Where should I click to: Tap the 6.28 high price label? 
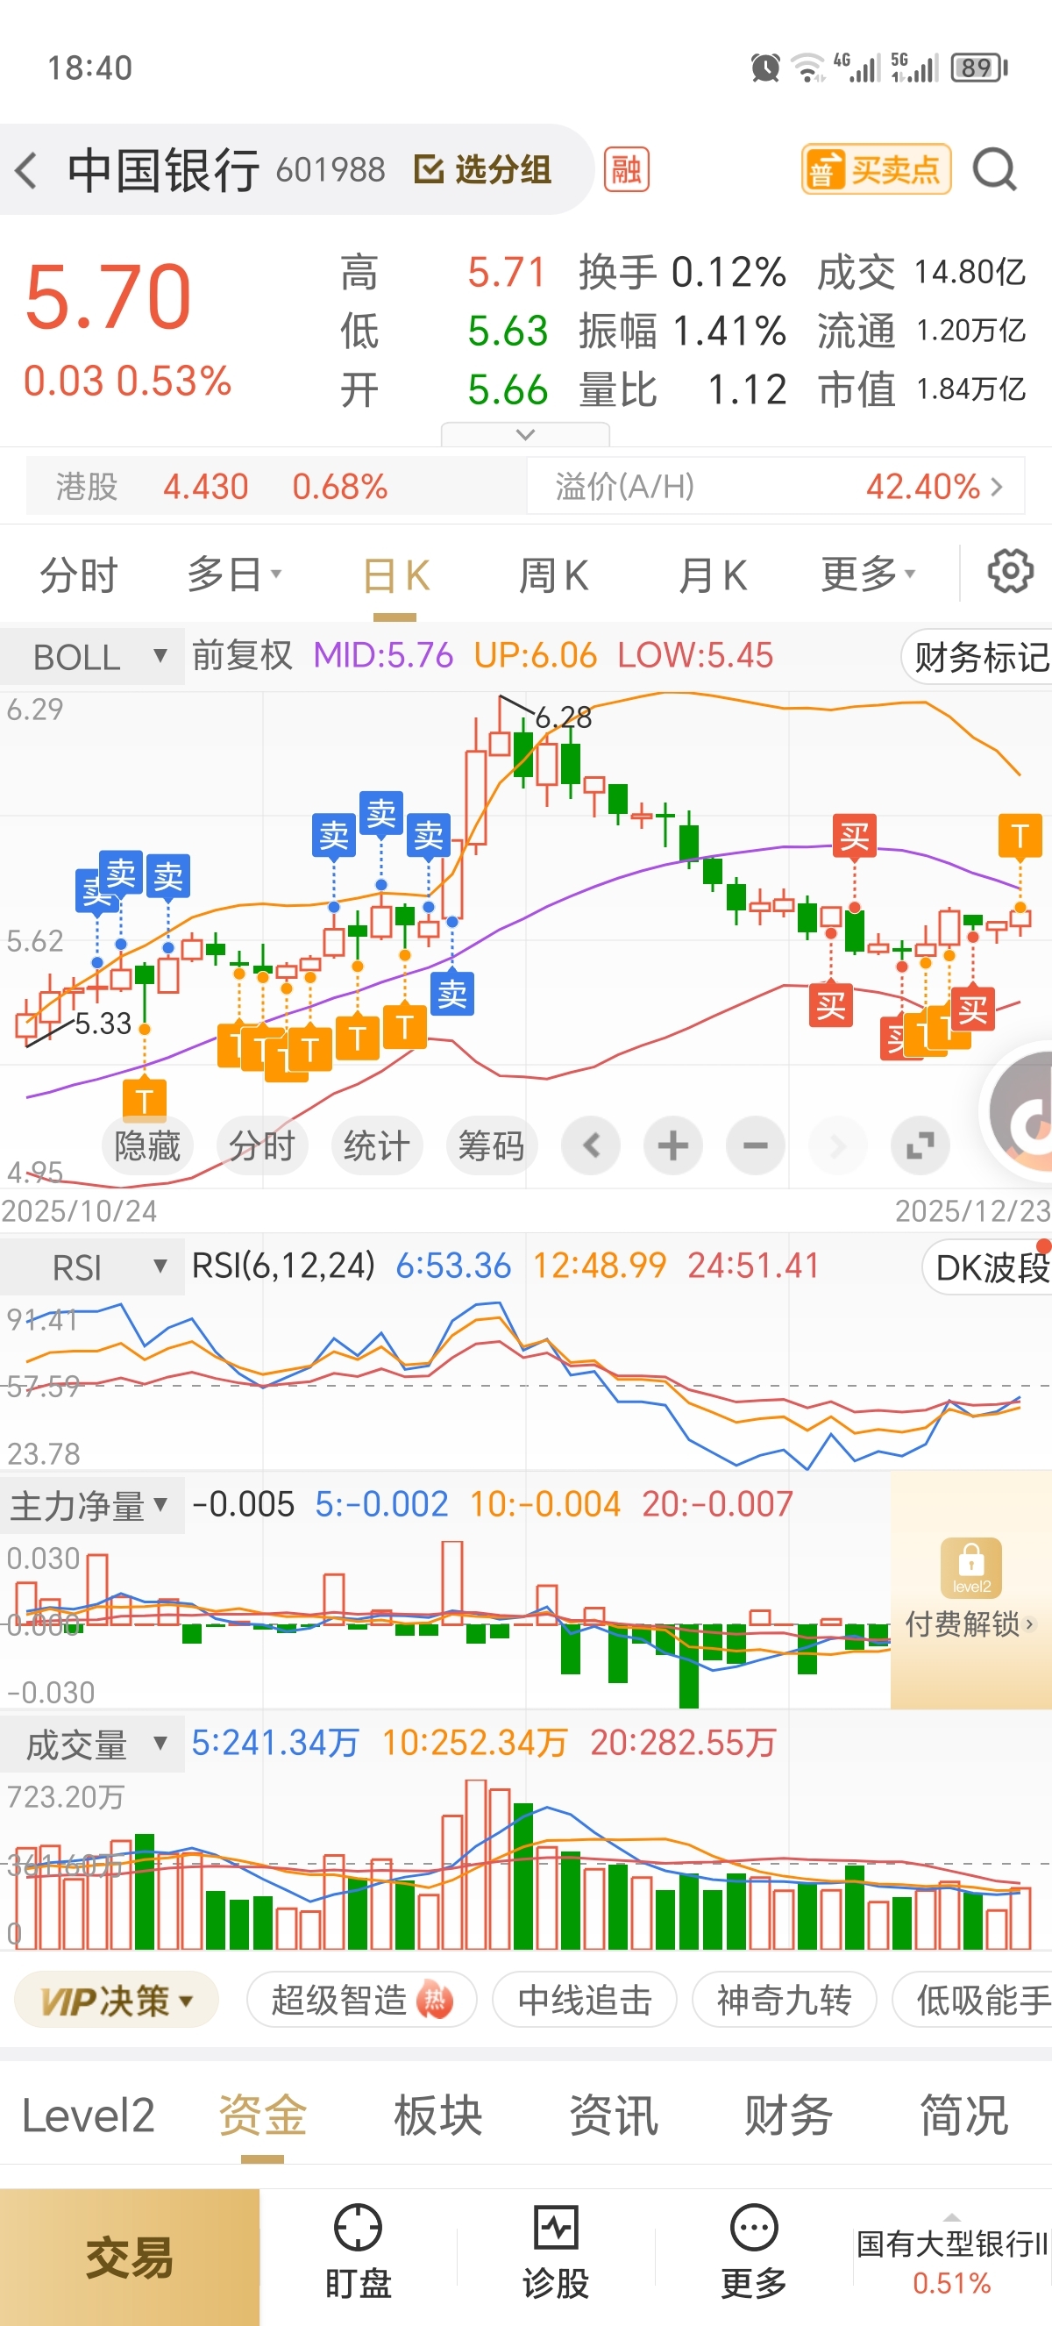pos(563,717)
